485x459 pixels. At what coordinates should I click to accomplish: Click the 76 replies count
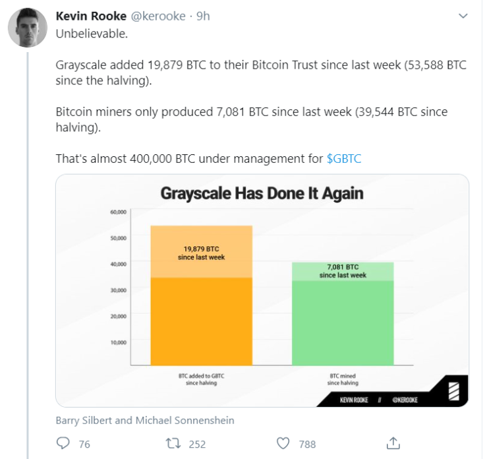click(x=84, y=444)
